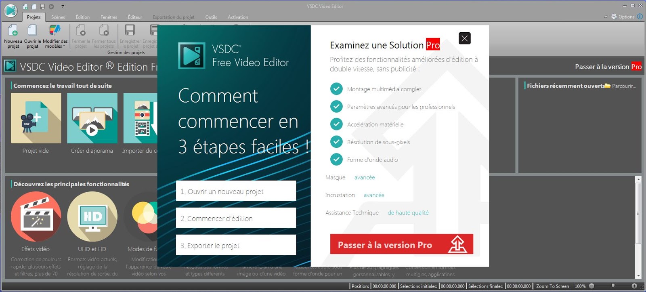
Task: Click the UHD et HD feature icon
Action: 92,217
